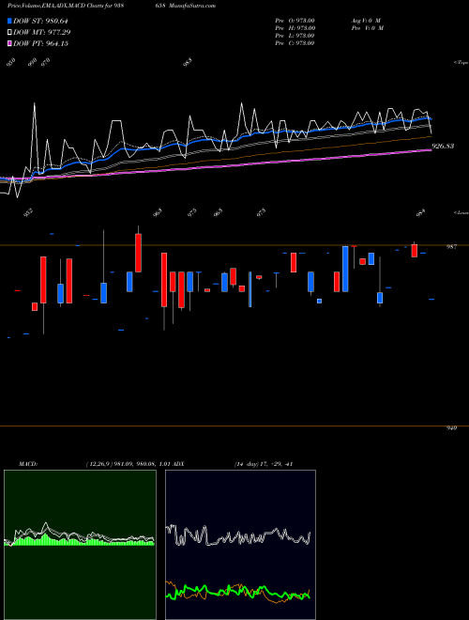Click the 926.83 price label by EMA lines
The image size is (469, 620).
(x=443, y=146)
